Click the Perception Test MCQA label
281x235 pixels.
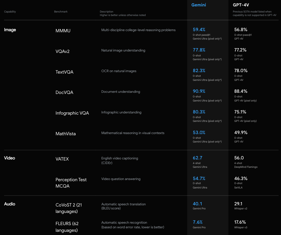pyautogui.click(x=71, y=183)
